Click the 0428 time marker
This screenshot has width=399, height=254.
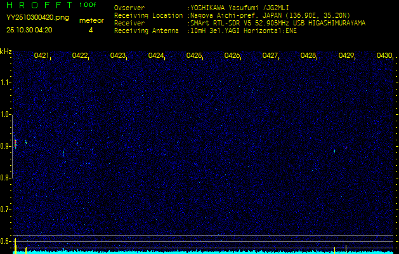click(x=308, y=55)
